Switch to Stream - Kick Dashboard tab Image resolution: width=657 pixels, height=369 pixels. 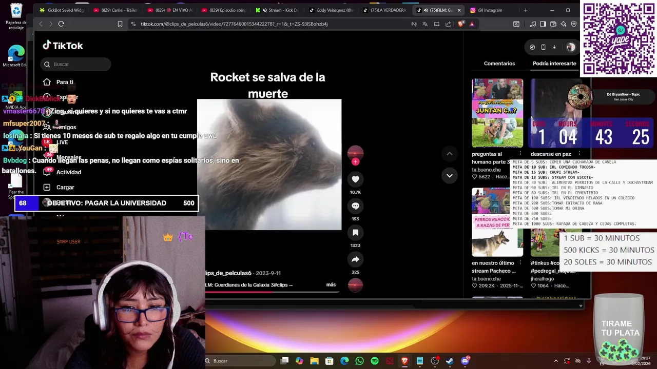pos(277,10)
